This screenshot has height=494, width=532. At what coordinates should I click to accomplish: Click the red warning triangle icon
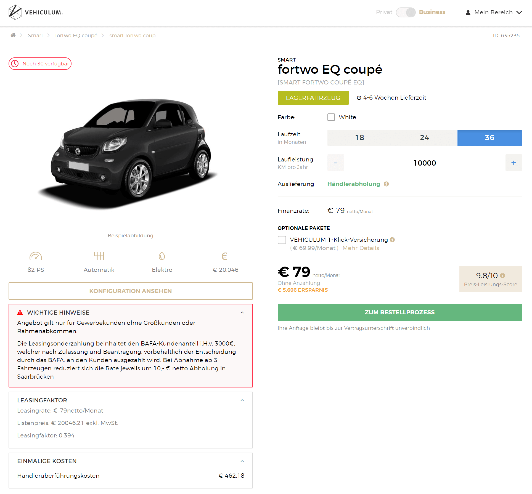[x=20, y=312]
